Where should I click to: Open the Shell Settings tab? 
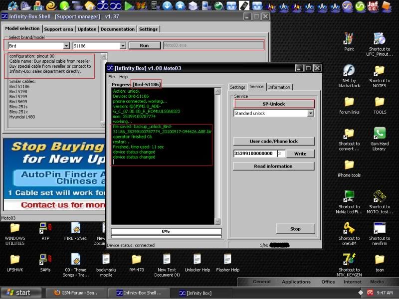point(148,29)
